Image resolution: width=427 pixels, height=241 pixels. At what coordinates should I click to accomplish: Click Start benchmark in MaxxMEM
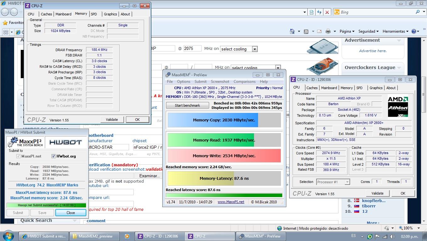[x=187, y=105]
